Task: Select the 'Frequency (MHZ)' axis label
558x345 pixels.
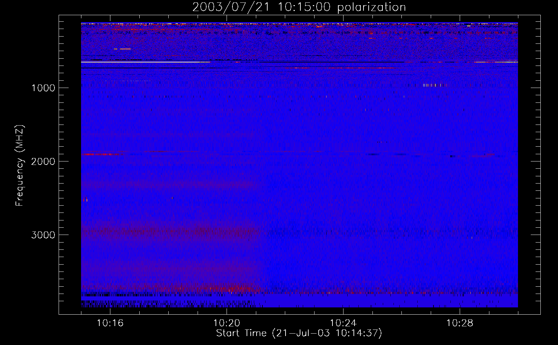Action: tap(20, 166)
